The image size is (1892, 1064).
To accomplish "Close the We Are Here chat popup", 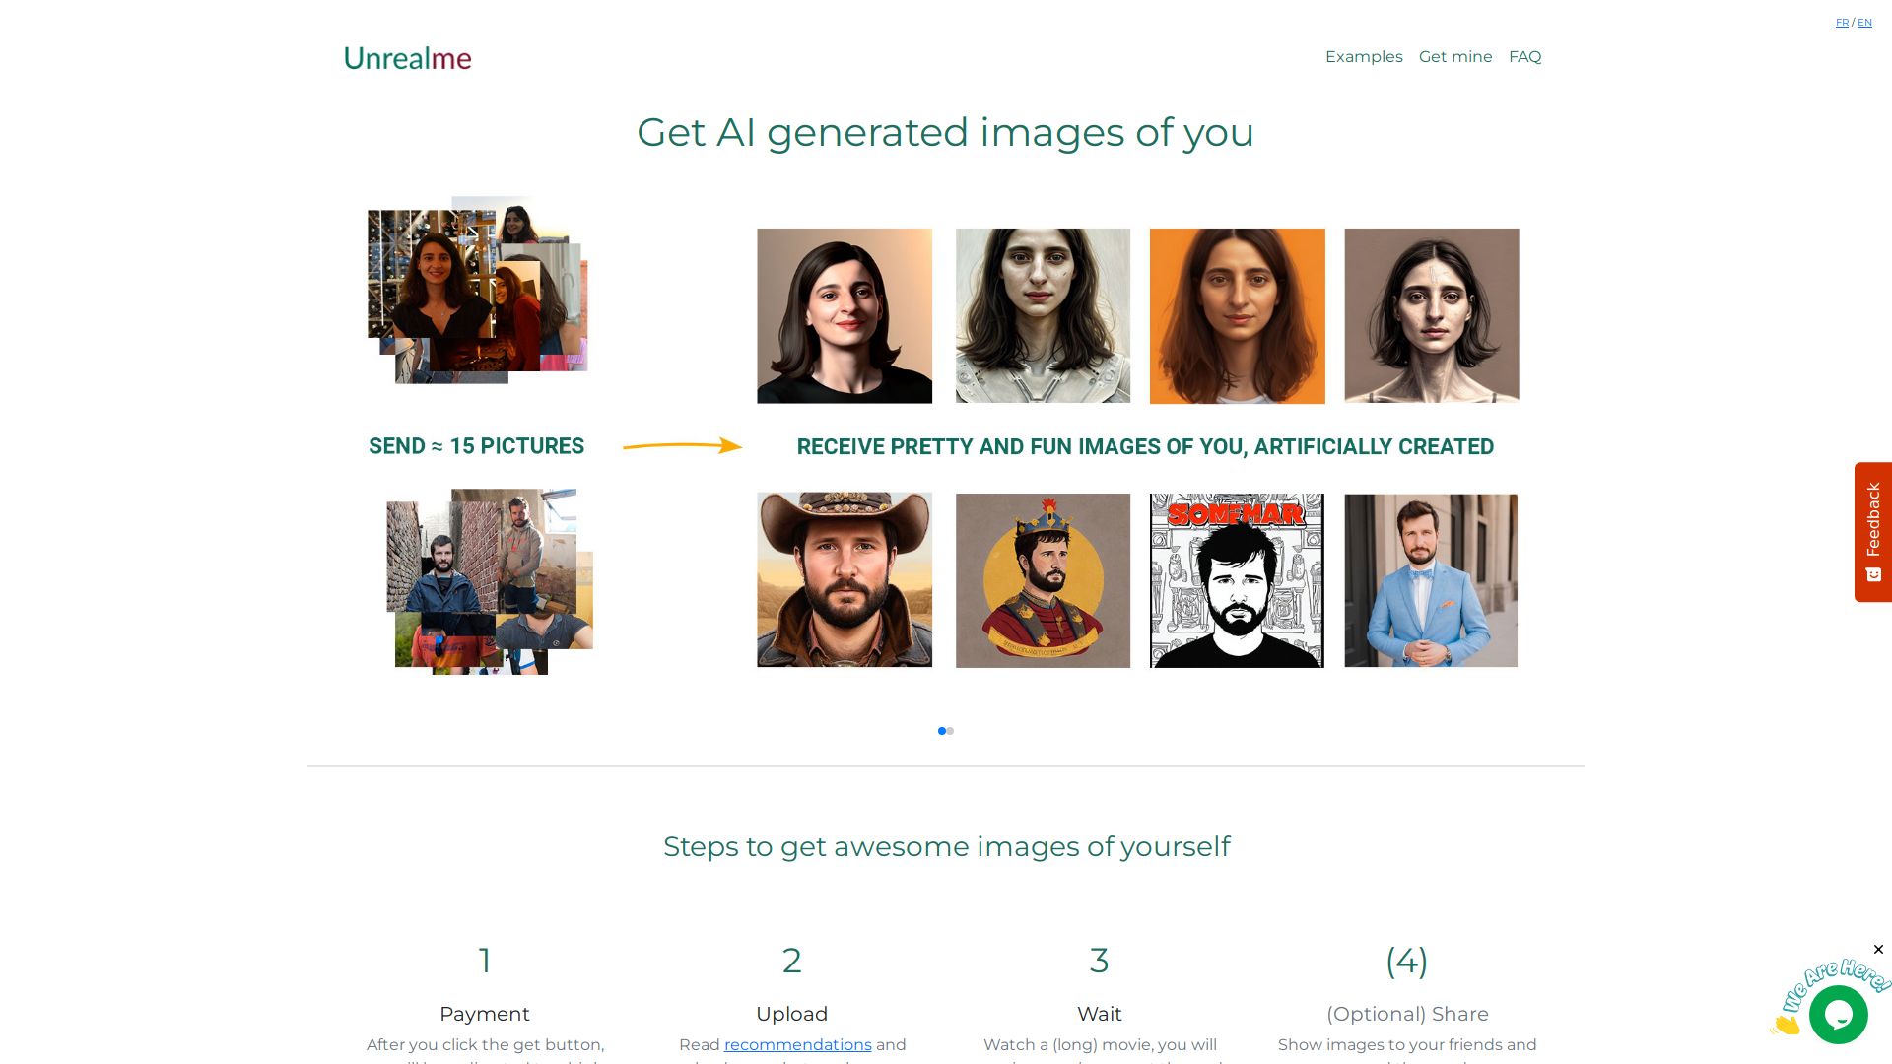I will pos(1878,950).
